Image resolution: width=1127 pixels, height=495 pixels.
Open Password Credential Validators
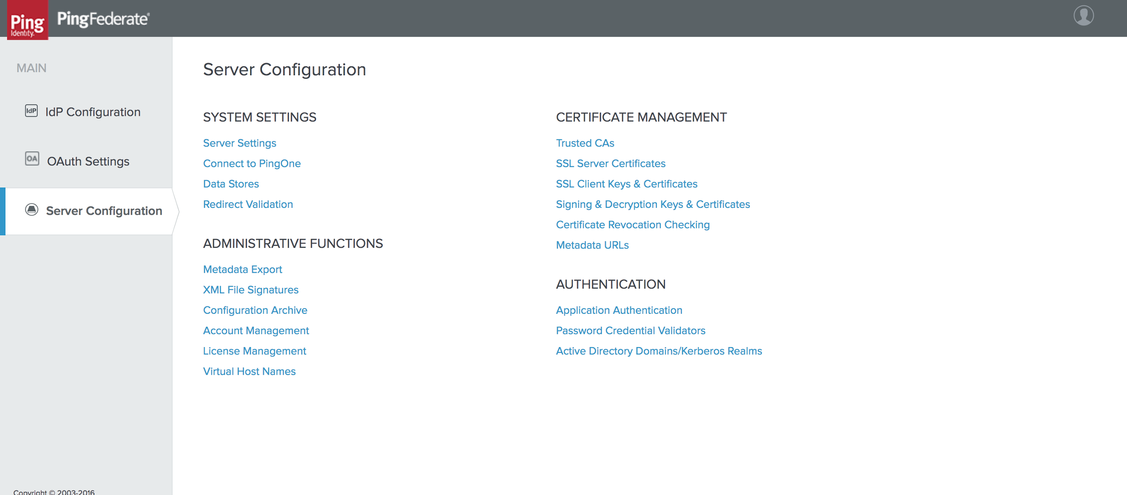[630, 330]
